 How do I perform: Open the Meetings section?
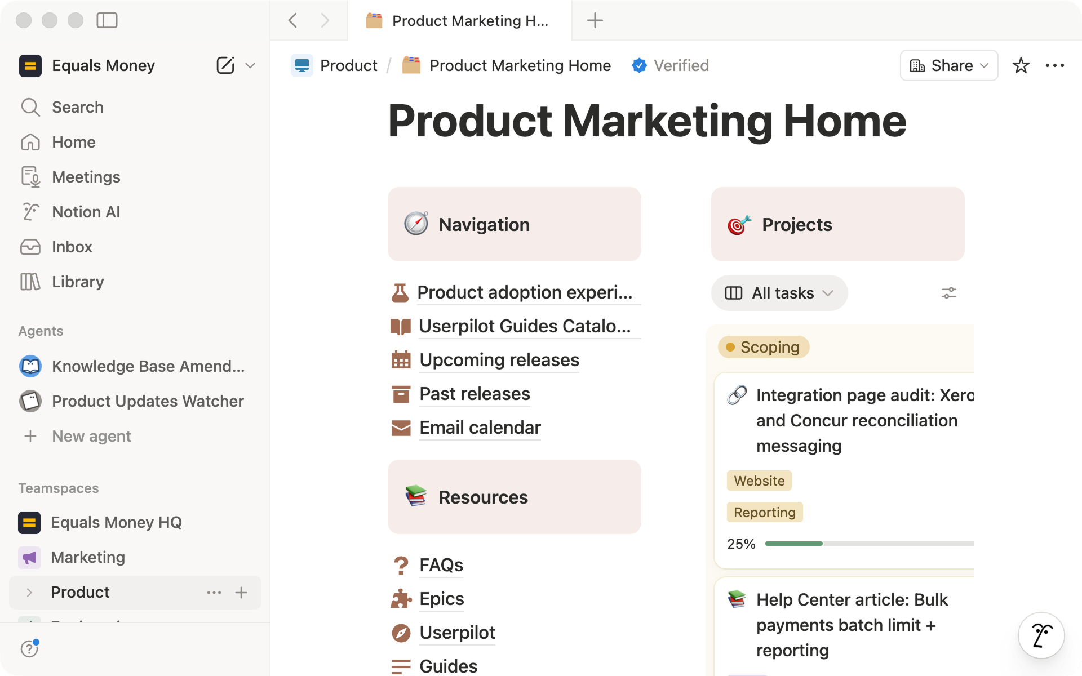tap(86, 177)
